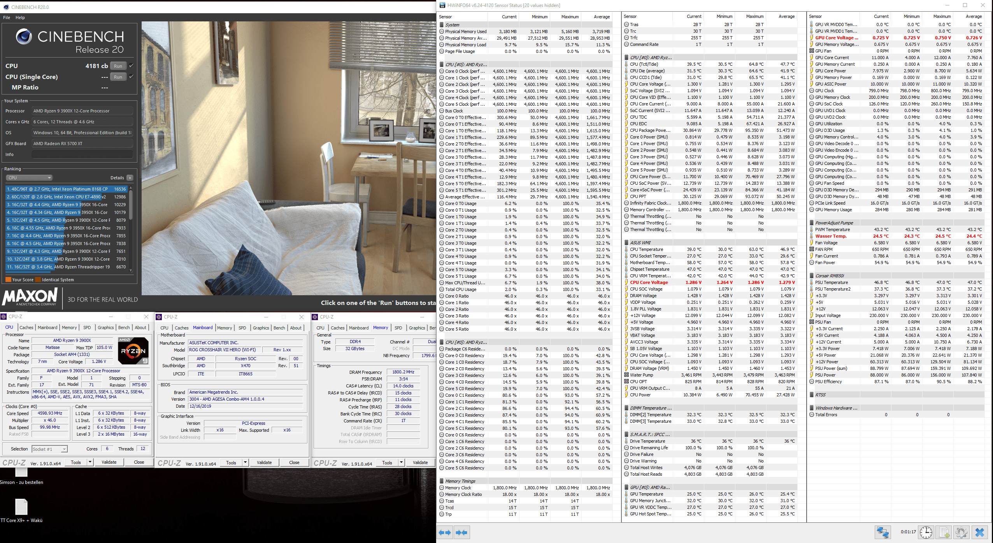Click the rendered room image in Cinebench
Viewport: 993px width, 543px height.
click(x=288, y=158)
